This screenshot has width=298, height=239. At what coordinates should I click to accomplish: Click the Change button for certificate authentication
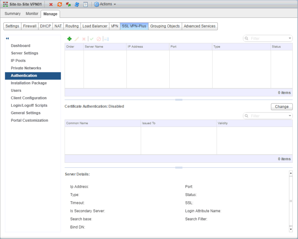pyautogui.click(x=282, y=106)
